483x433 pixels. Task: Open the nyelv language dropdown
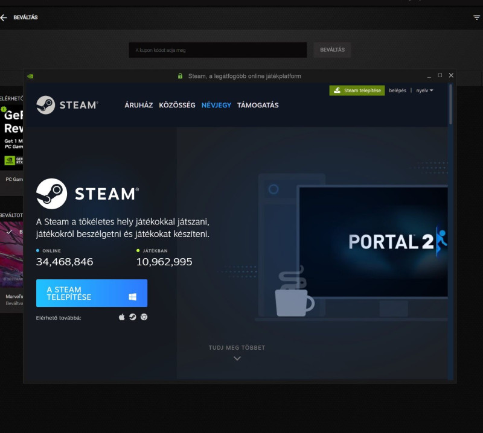coord(424,90)
